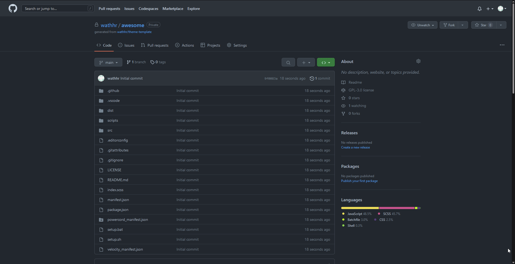The image size is (515, 264).
Task: Open repository Settings via the gear tab
Action: point(237,45)
